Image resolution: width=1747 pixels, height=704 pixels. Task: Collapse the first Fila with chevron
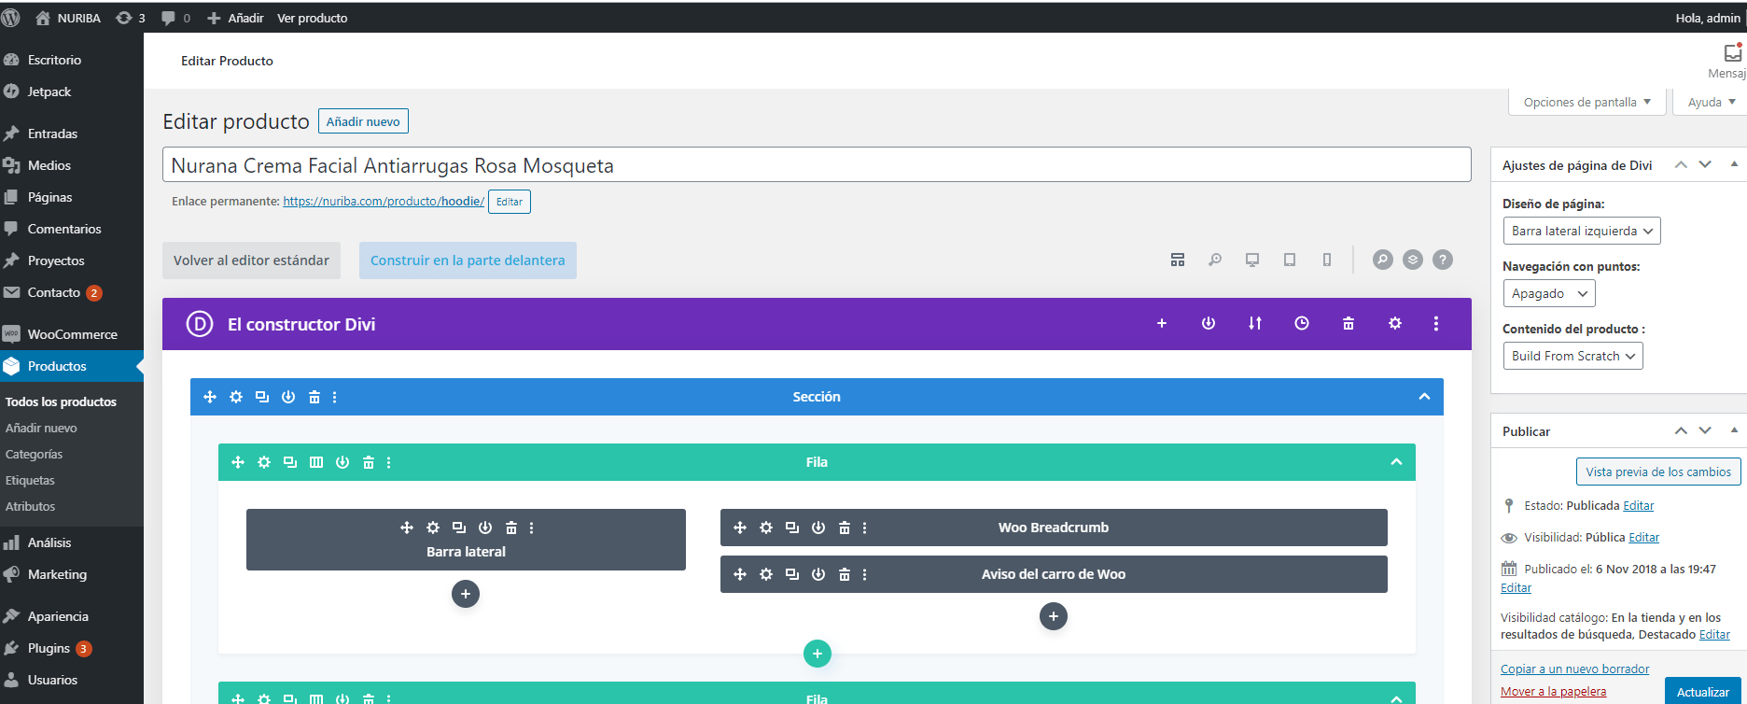1396,462
